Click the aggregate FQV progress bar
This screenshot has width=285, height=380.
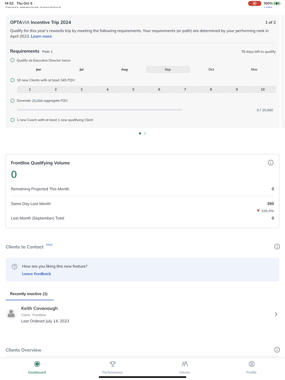(99, 110)
